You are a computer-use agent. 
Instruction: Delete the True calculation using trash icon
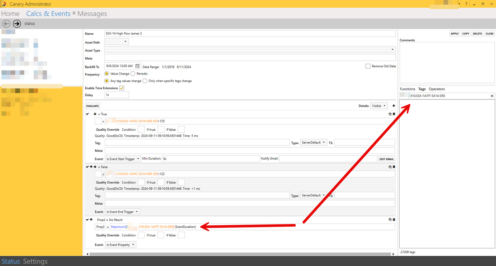(x=394, y=114)
